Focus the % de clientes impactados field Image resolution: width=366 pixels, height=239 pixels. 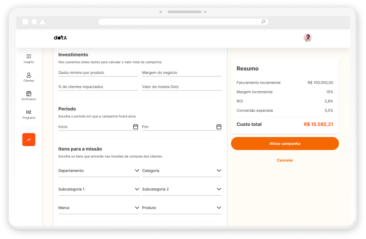point(98,87)
